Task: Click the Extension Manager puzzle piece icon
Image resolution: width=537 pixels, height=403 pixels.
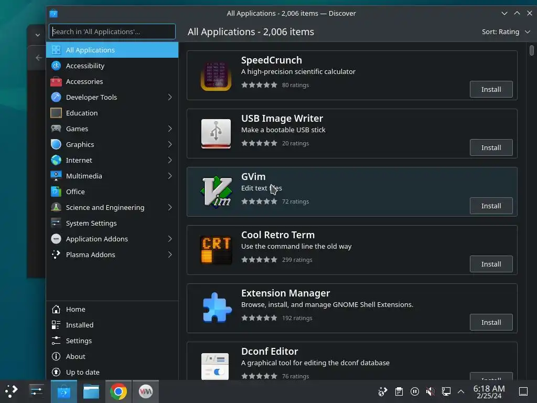Action: pyautogui.click(x=217, y=307)
